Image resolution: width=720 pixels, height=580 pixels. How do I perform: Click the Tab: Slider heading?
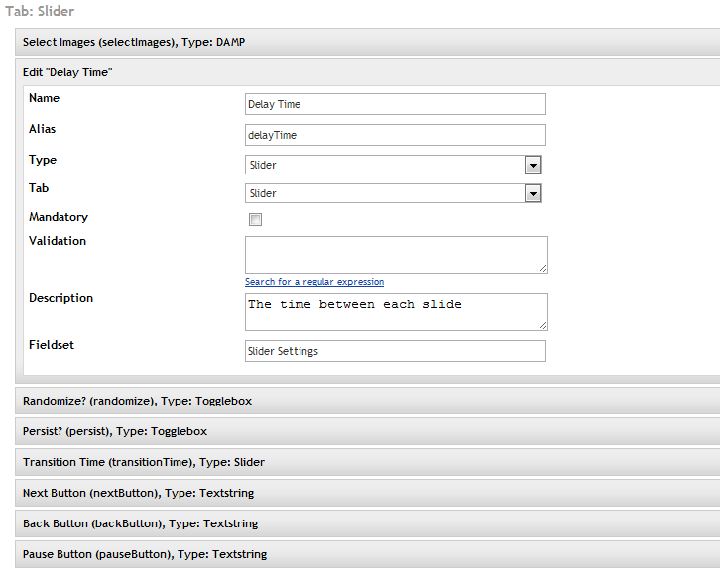click(x=40, y=11)
